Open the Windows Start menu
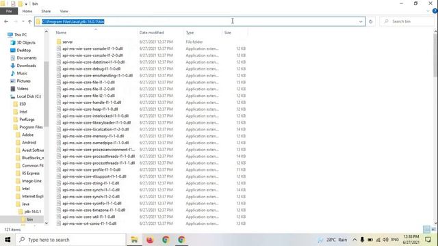This screenshot has width=438, height=246. (x=8, y=240)
